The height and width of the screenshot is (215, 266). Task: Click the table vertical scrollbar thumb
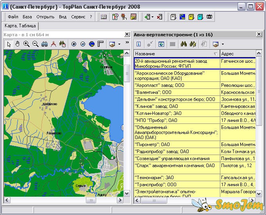(x=259, y=92)
